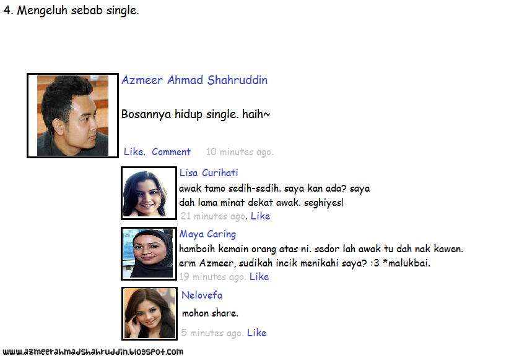Open Nelovefa's avatar photo

coord(149,314)
